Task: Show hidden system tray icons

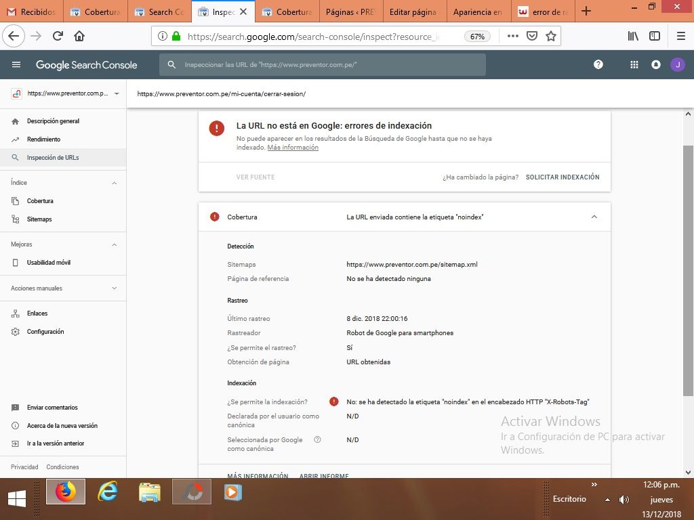Action: point(607,500)
